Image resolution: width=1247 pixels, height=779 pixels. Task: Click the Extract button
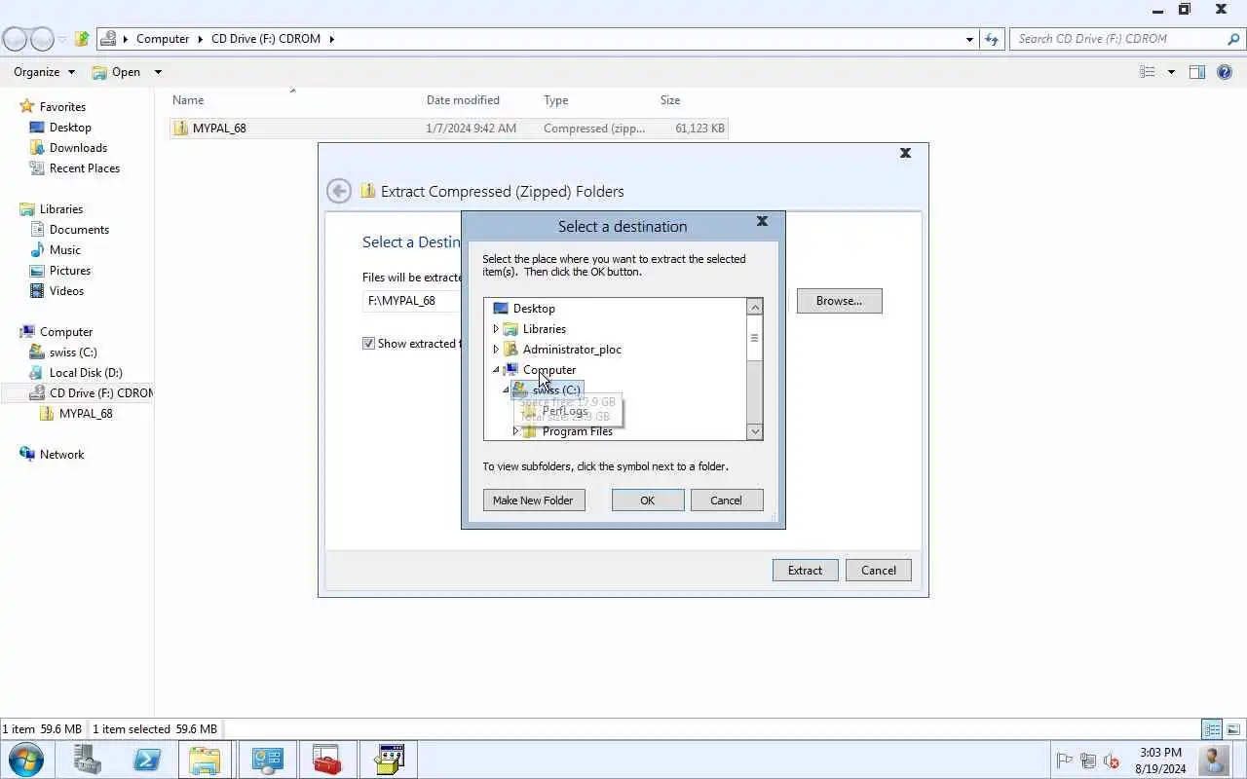pyautogui.click(x=805, y=571)
